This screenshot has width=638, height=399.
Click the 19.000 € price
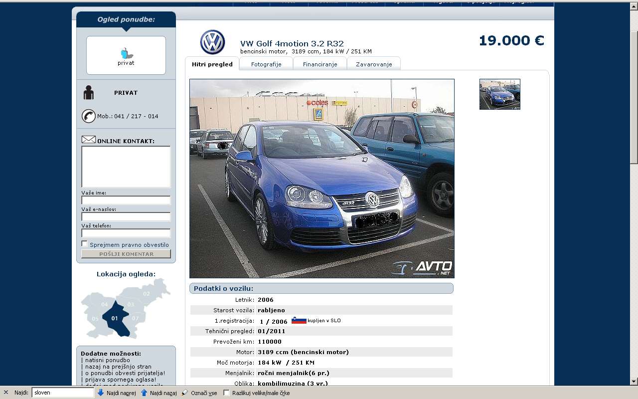pos(511,40)
